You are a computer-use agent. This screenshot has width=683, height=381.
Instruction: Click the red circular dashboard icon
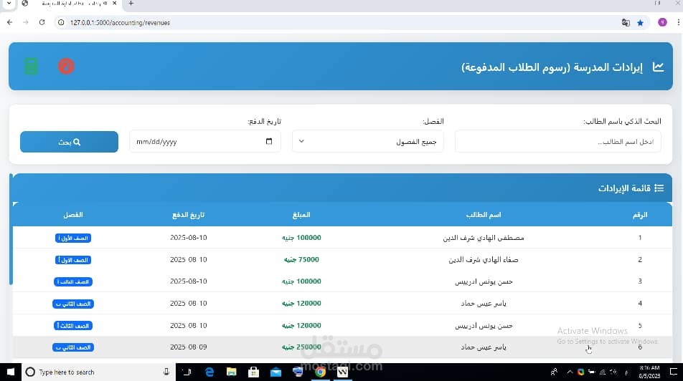[66, 66]
